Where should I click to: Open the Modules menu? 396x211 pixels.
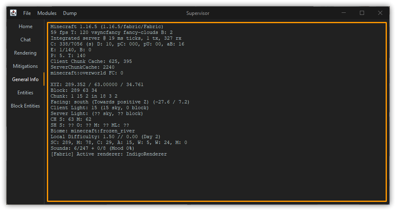pyautogui.click(x=47, y=13)
